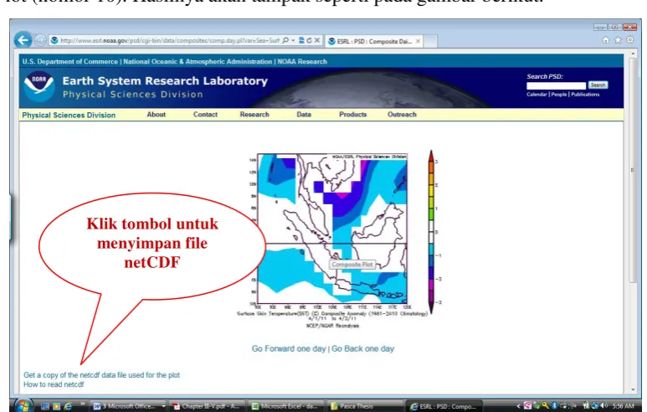
Task: Launch Internet Explorer from quick launch
Action: [68, 407]
